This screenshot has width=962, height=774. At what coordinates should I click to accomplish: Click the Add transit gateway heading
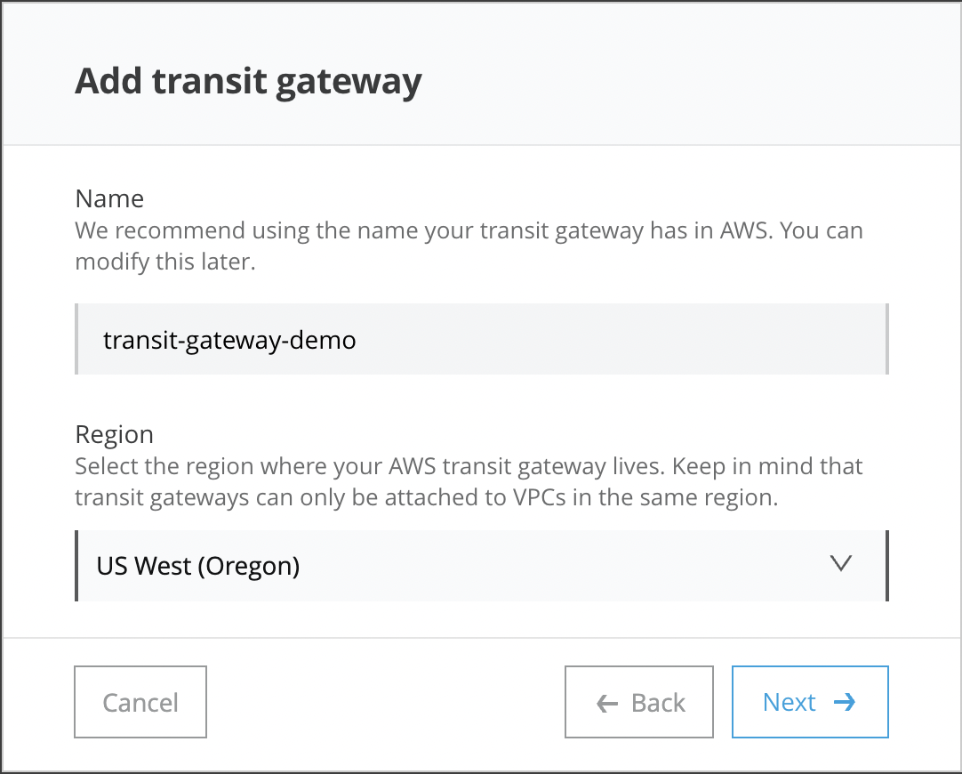(x=248, y=81)
